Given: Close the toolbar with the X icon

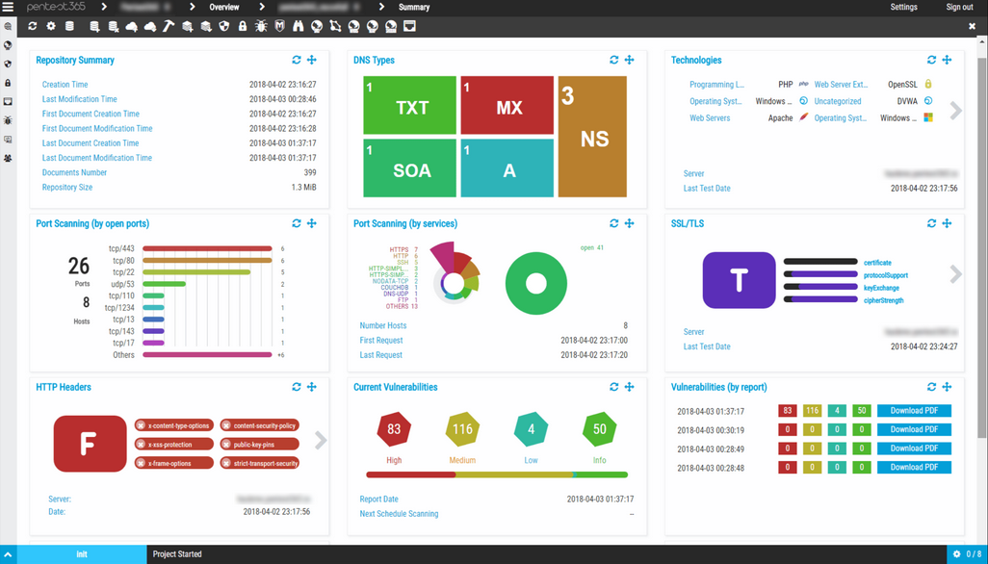Looking at the screenshot, I should point(972,26).
